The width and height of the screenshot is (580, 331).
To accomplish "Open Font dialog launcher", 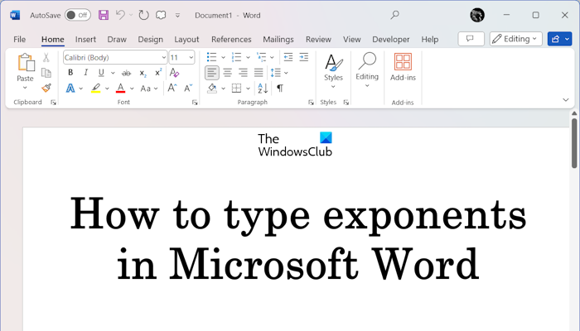I will pyautogui.click(x=195, y=103).
